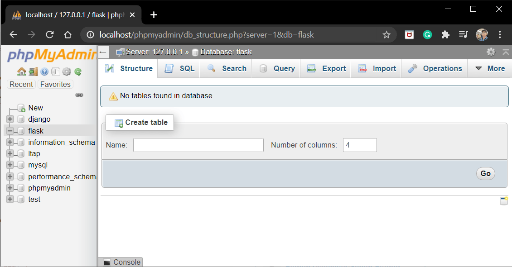Screen dimensions: 512x267
Task: Open settings via the sidebar gear icon
Action: click(x=68, y=72)
